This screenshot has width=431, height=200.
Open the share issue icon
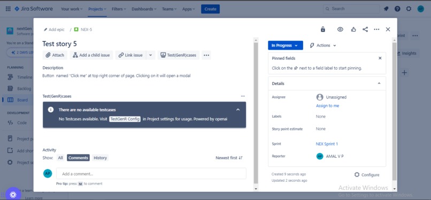[365, 29]
